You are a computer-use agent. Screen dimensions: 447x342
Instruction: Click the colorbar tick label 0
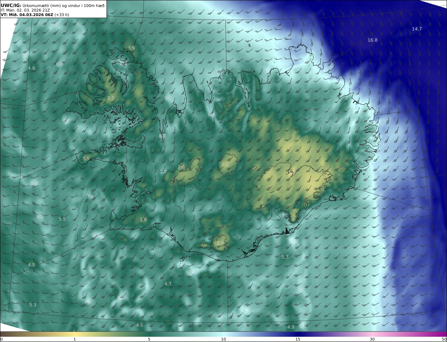[1, 339]
